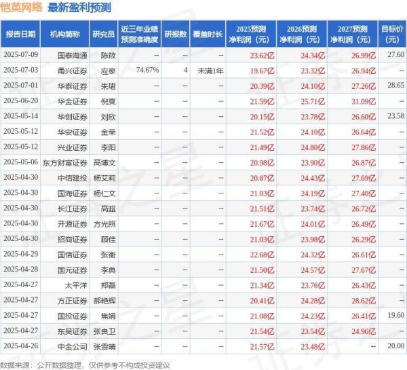This screenshot has width=407, height=370.
Task: Click the 近三年业绩预测准确度 column header
Action: point(139,34)
